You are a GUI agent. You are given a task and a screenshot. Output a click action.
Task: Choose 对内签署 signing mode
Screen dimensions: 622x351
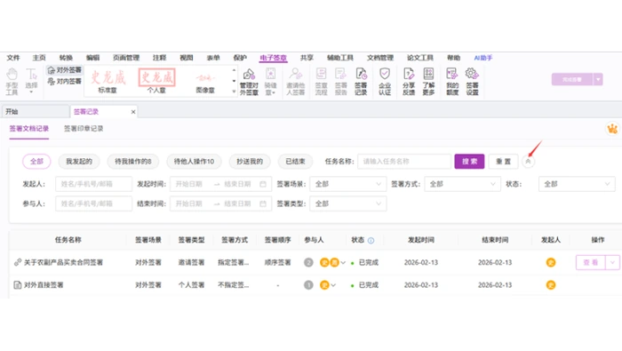click(x=64, y=81)
